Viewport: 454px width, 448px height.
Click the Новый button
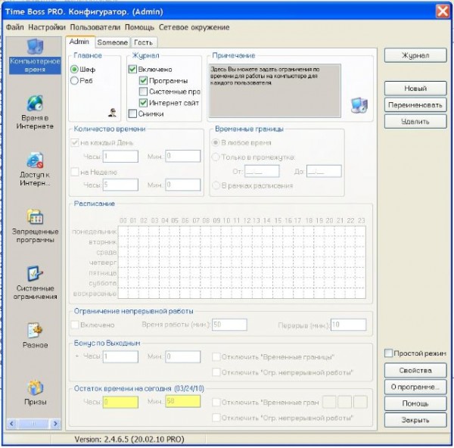415,89
